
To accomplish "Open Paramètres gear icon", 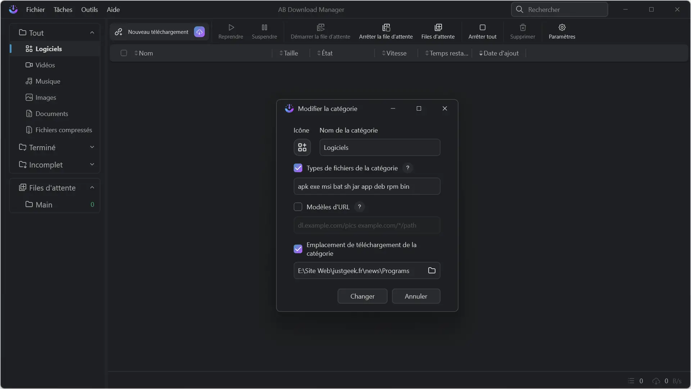I will tap(562, 27).
